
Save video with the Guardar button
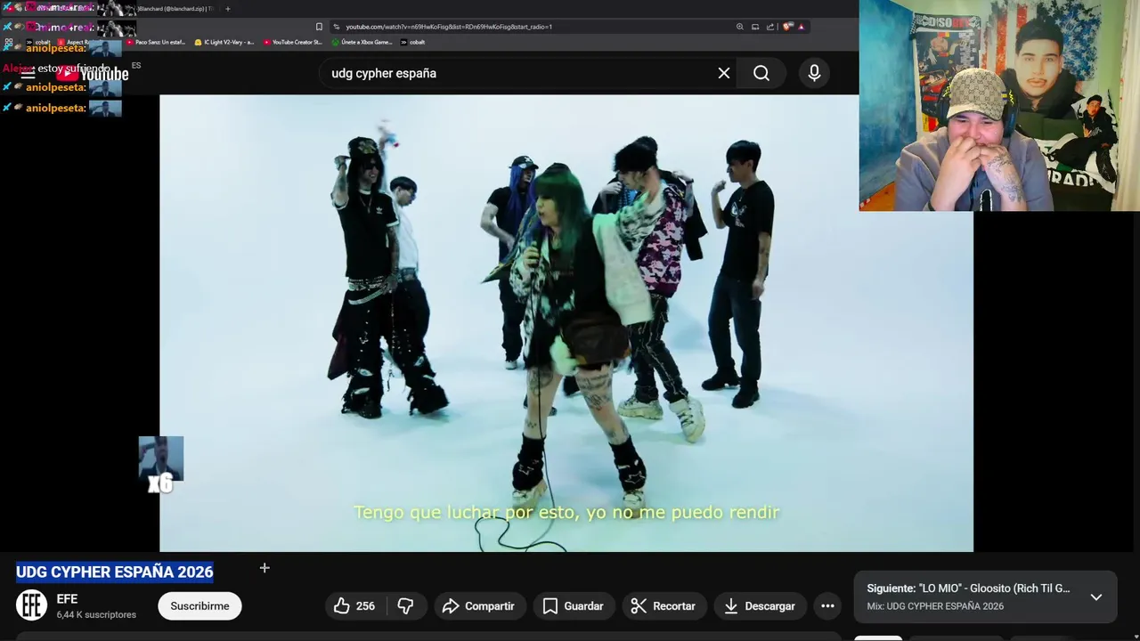pos(573,606)
